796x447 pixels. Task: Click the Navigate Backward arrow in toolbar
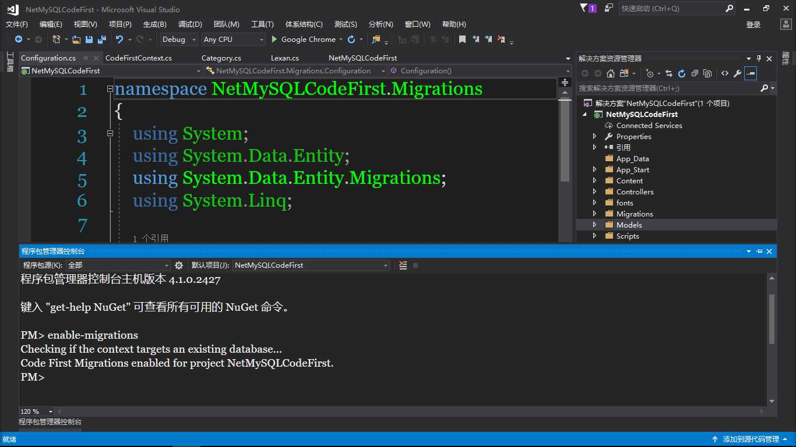pos(19,39)
